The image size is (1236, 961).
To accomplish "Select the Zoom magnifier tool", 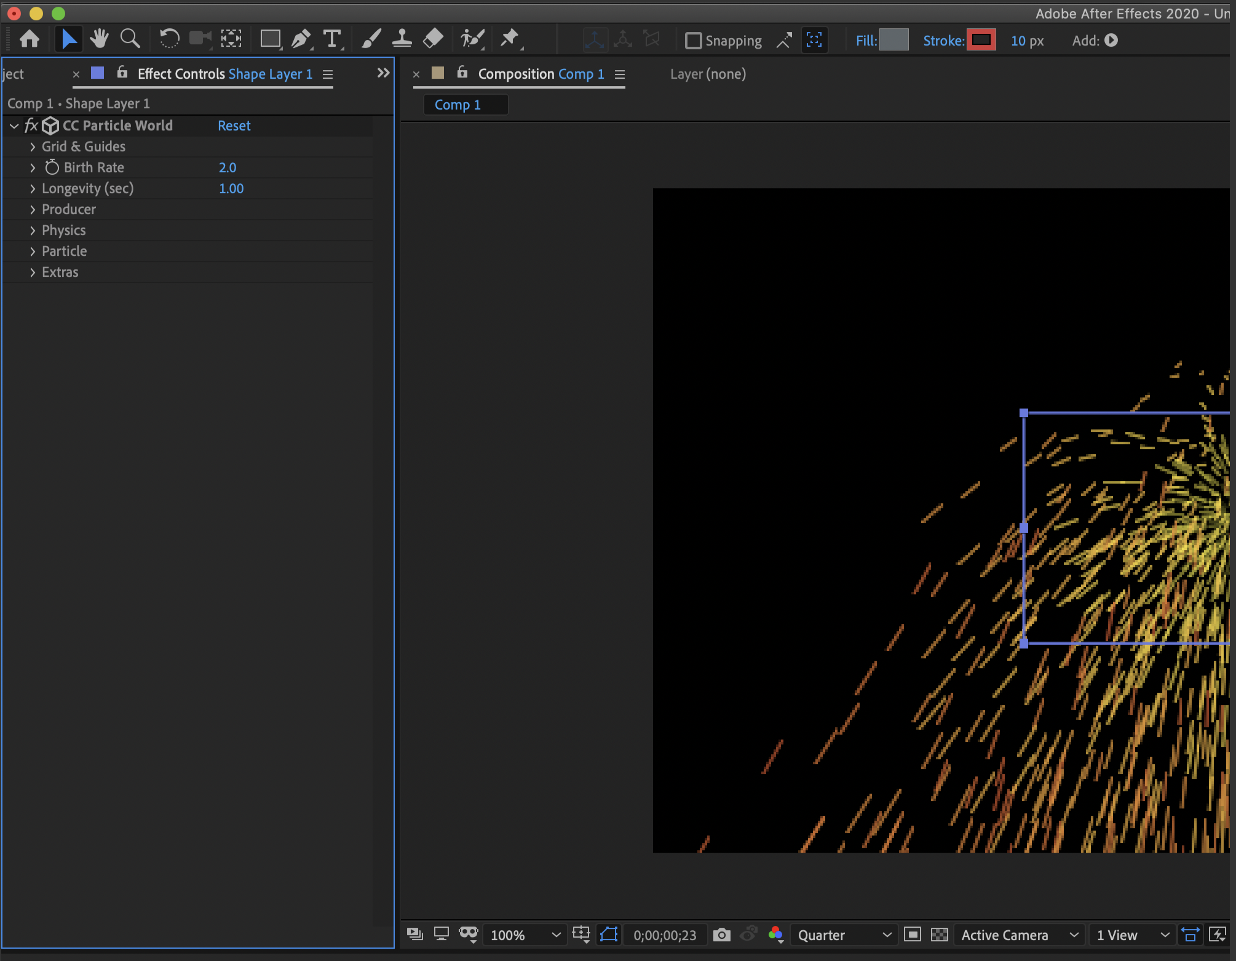I will coord(130,39).
